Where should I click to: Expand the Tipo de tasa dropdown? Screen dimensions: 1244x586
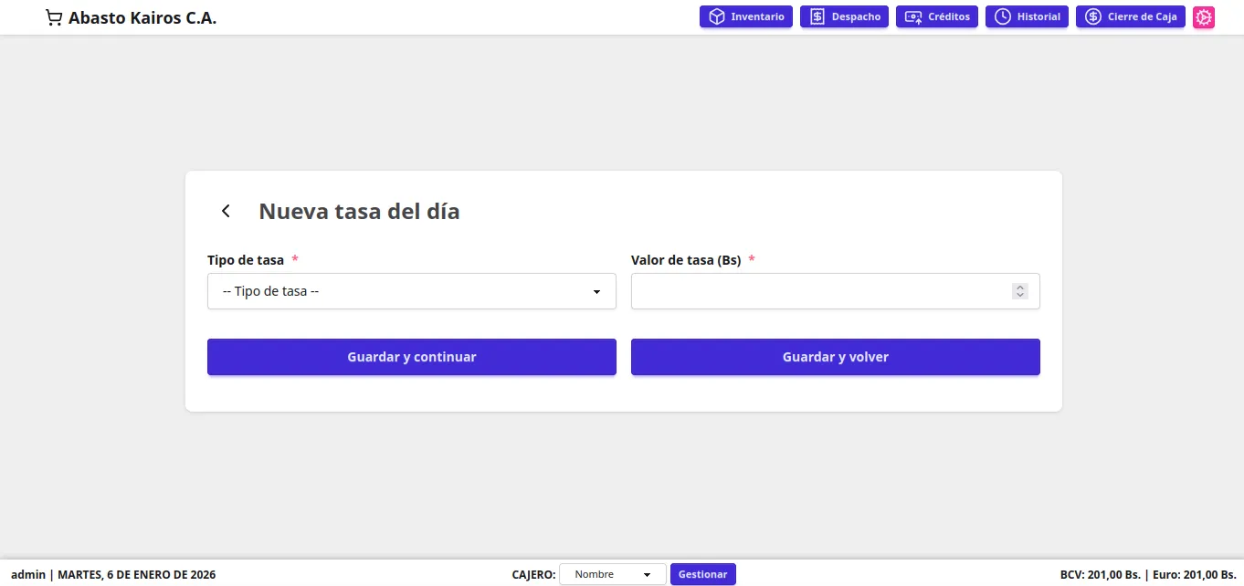(411, 291)
